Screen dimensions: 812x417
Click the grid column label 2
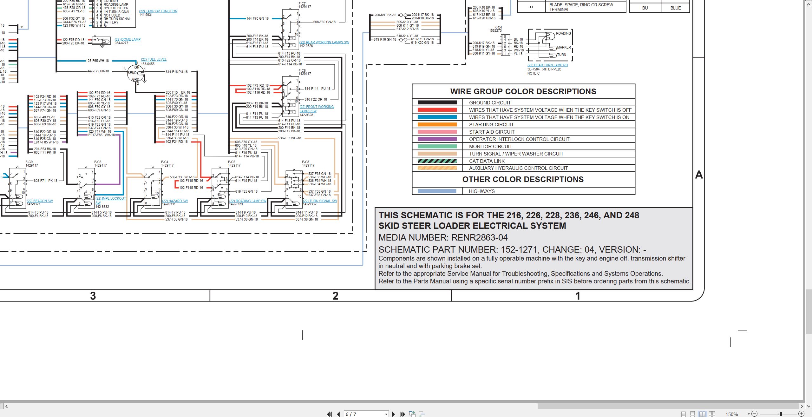[x=335, y=296]
